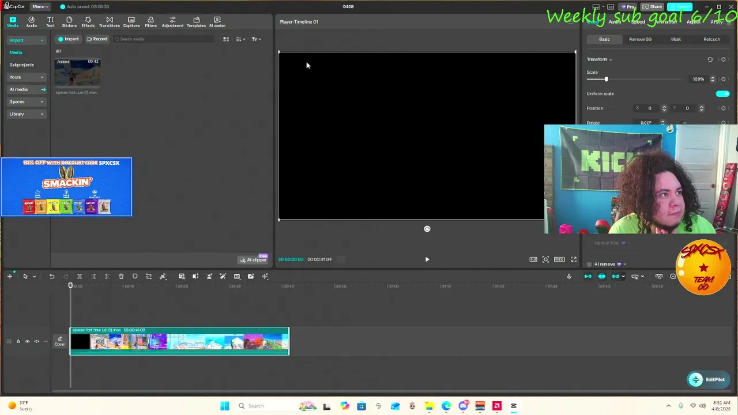Open the Transitions panel

(x=110, y=22)
